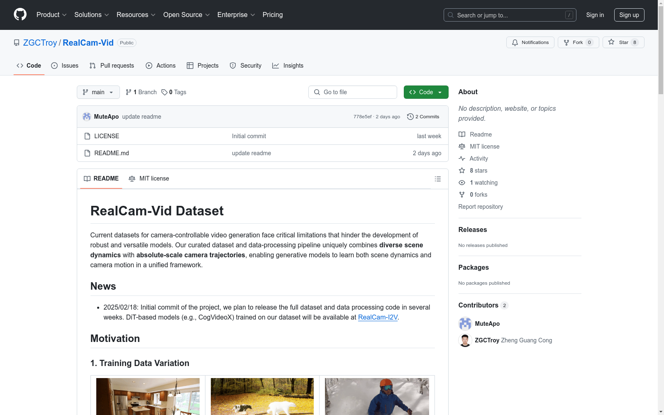Screen dimensions: 664x415
Task: Click the Sign in link
Action: (x=595, y=15)
